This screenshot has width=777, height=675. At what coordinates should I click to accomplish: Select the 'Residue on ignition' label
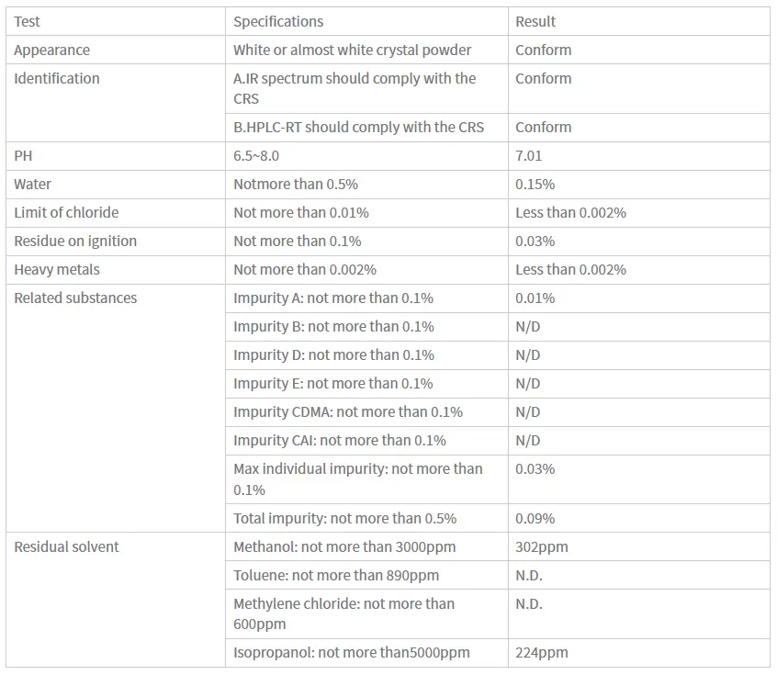pyautogui.click(x=75, y=241)
